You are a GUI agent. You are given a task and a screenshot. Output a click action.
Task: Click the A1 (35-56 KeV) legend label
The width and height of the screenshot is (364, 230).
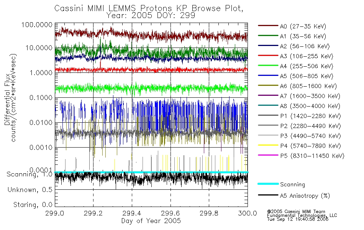(x=303, y=36)
